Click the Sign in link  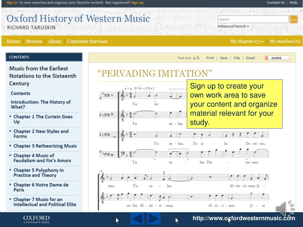[x=12, y=2]
